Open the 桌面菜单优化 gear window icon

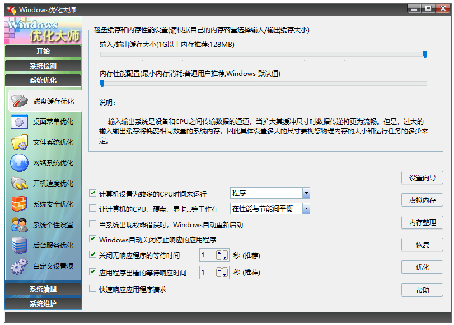point(19,121)
